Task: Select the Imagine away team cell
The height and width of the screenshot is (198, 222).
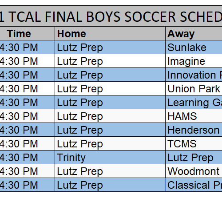Action: (194, 61)
